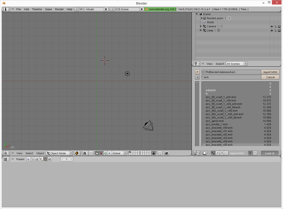
Task: Toggle Camera renderability icon
Action: [279, 26]
